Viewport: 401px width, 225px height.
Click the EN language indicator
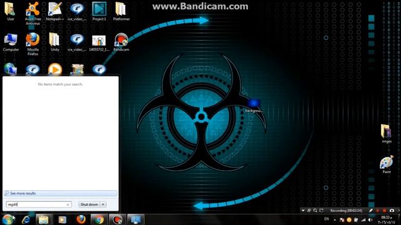point(326,219)
